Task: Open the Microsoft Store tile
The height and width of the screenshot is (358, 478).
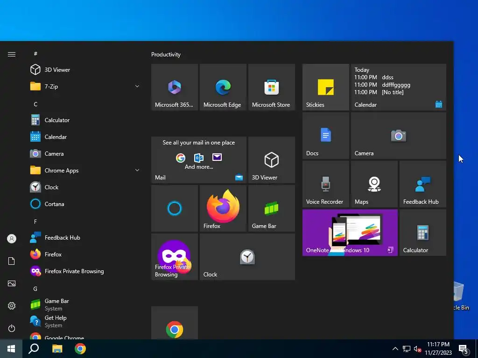Action: tap(272, 87)
